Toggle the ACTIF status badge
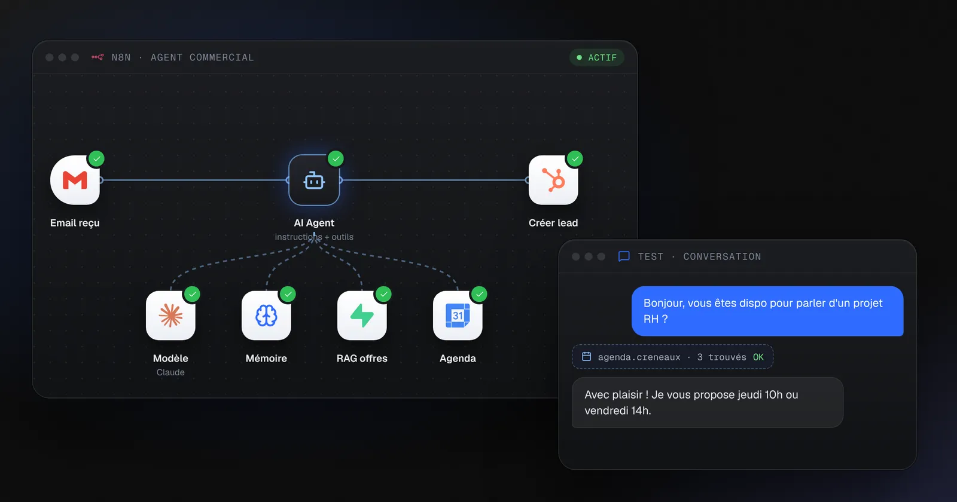Image resolution: width=957 pixels, height=502 pixels. coord(597,57)
